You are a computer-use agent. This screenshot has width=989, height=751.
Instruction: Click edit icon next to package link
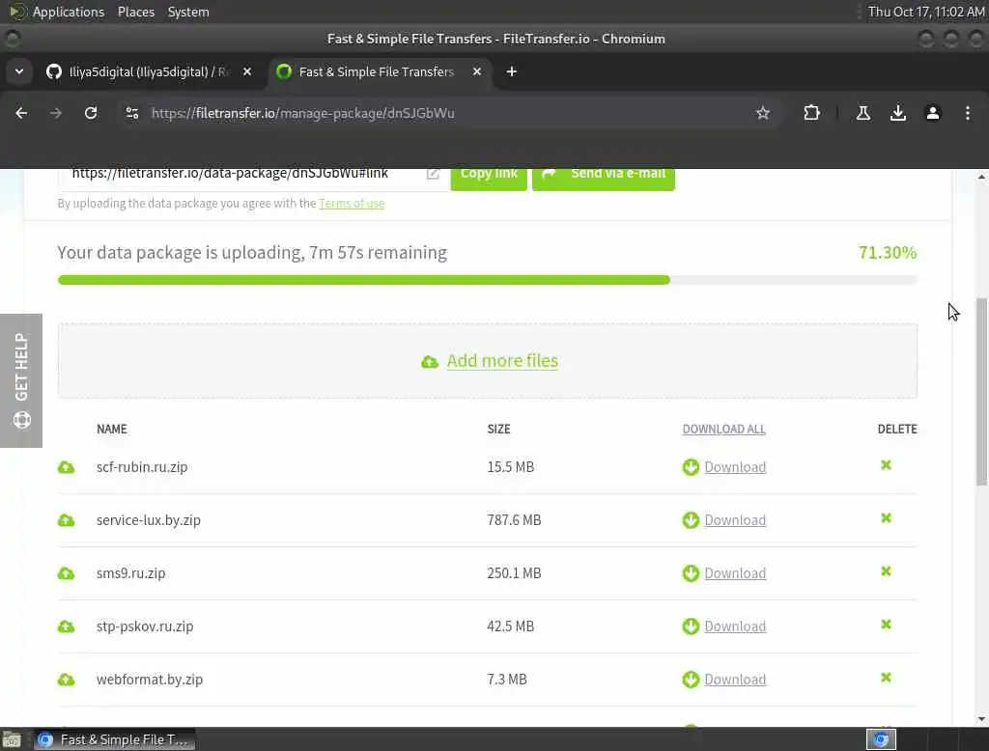click(x=433, y=174)
